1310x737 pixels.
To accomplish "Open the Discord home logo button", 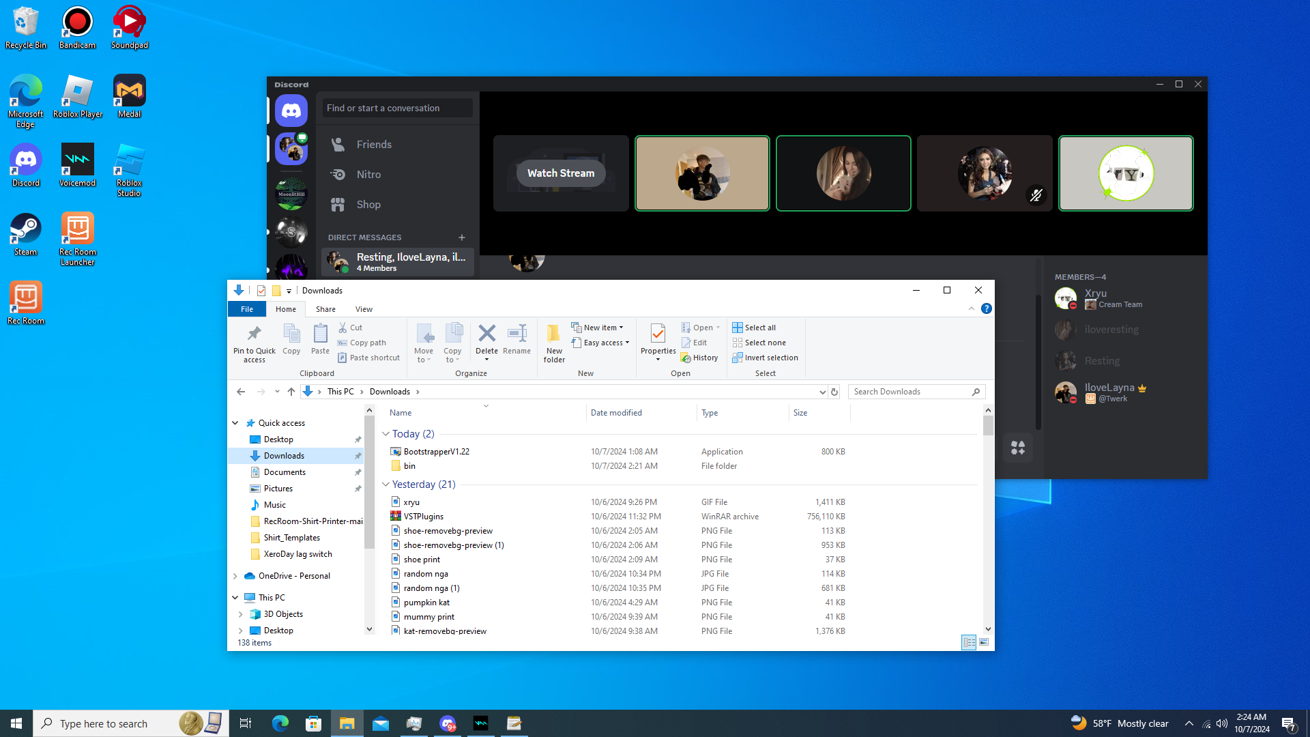I will click(x=291, y=111).
